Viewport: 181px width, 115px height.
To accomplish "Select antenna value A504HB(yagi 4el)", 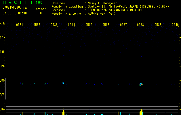I will point(102,14).
